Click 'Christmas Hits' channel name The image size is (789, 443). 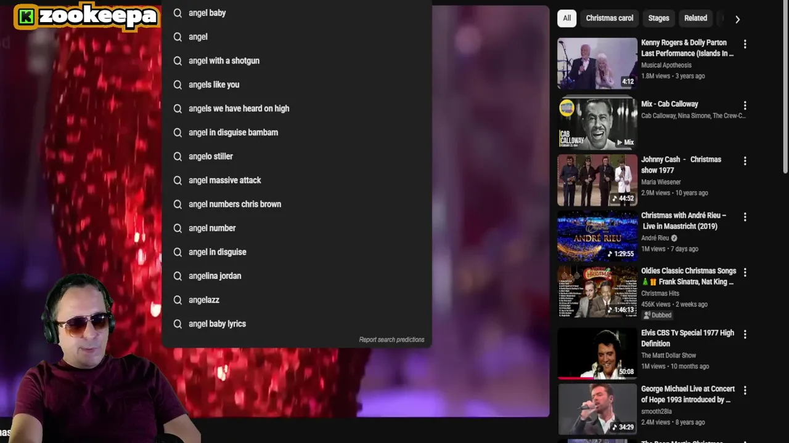(x=660, y=293)
